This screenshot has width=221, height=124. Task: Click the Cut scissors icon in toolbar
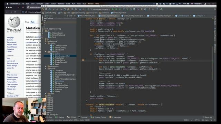tap(61, 9)
